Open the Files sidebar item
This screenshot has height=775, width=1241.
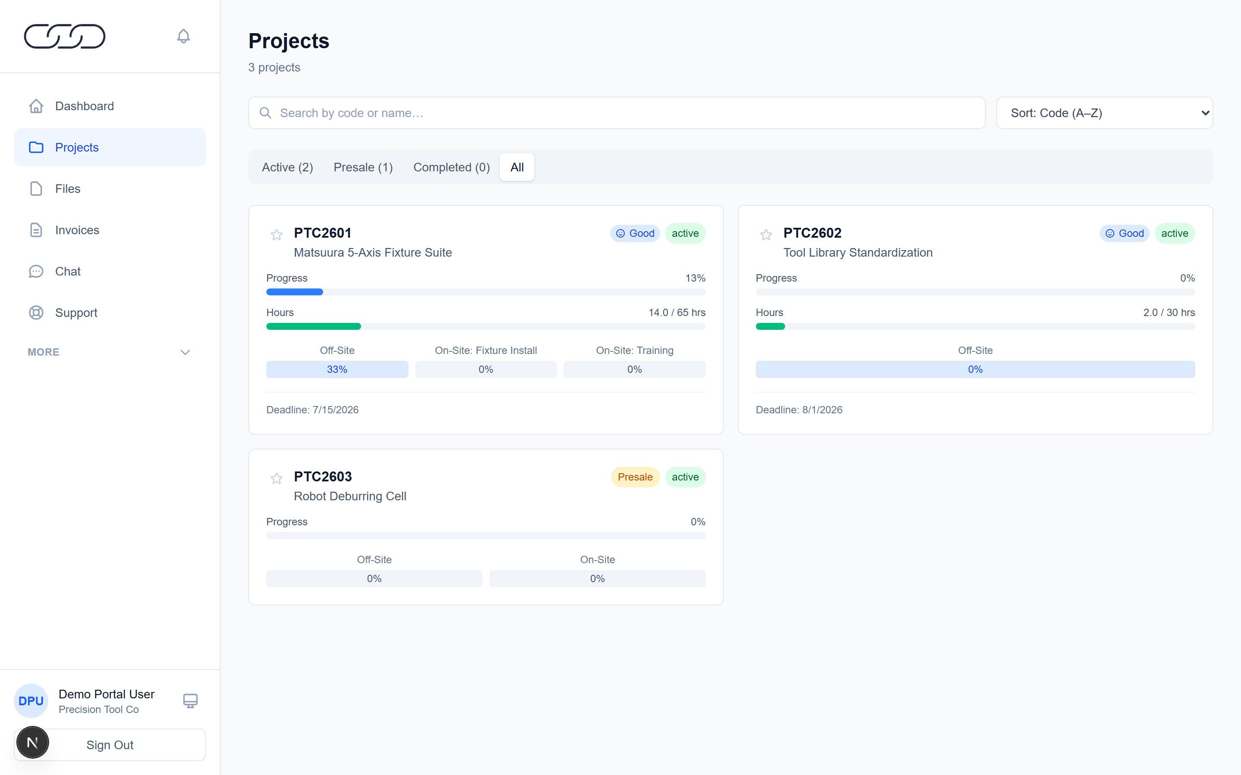110,189
